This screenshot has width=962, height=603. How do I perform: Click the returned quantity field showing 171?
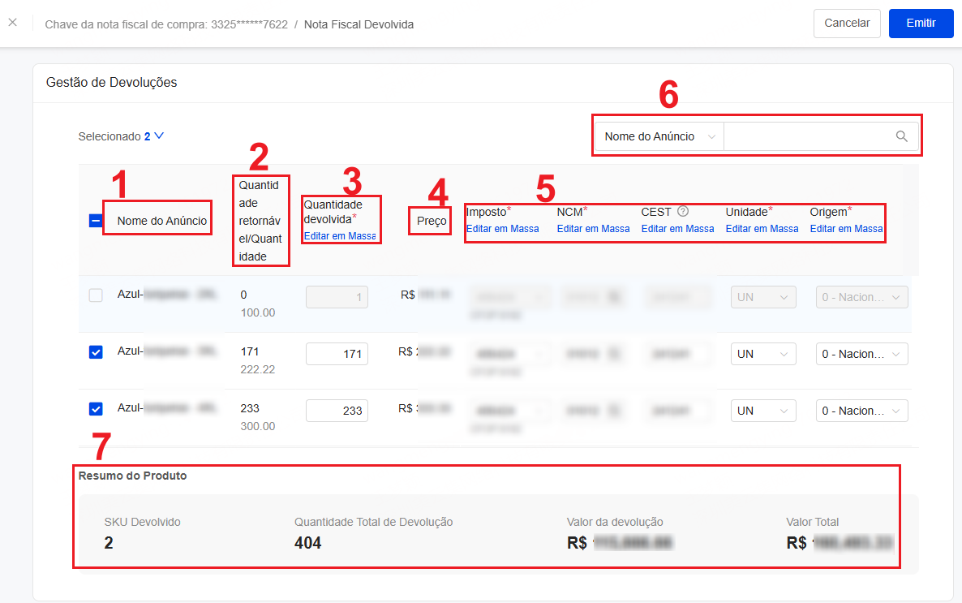[337, 354]
